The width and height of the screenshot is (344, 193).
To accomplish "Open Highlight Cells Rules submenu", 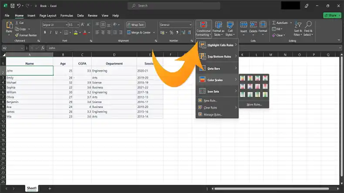I will (217, 45).
